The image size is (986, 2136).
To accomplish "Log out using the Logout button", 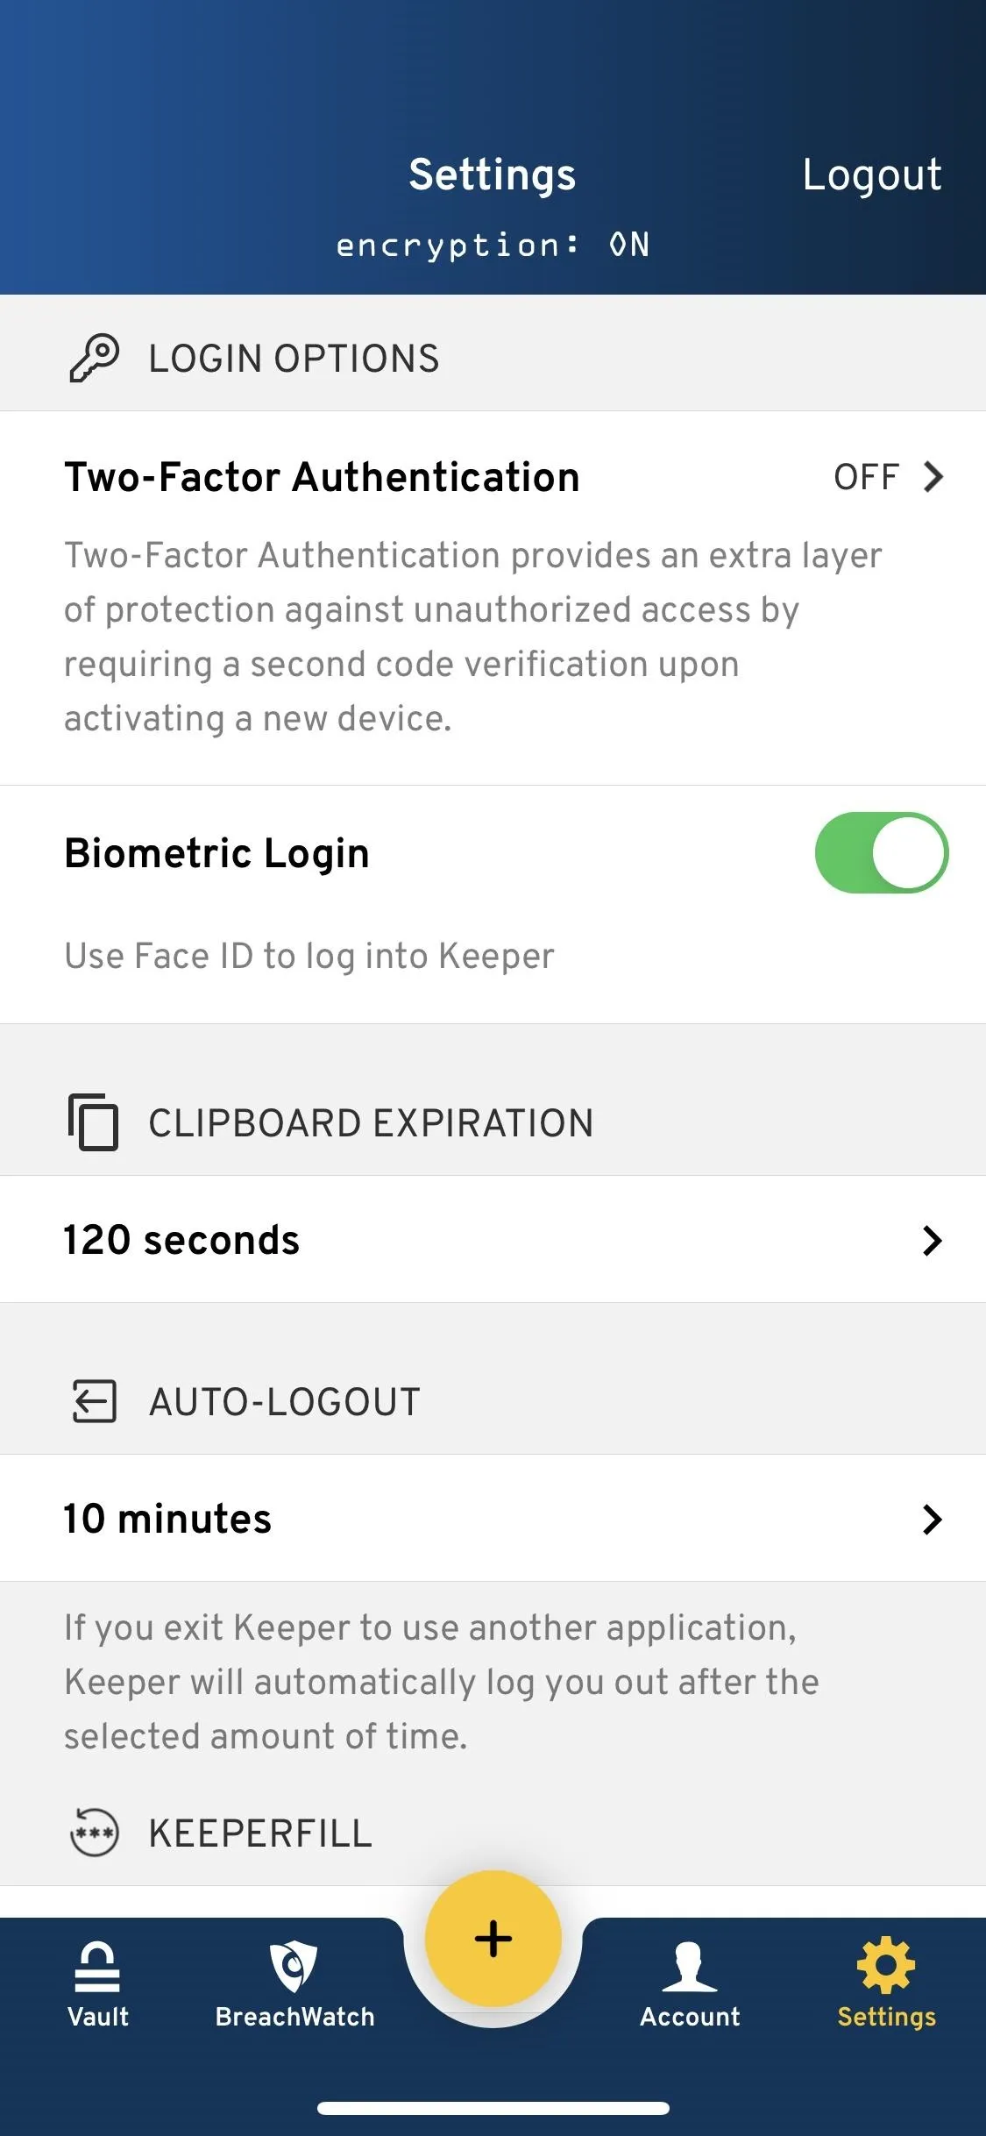I will [x=872, y=175].
